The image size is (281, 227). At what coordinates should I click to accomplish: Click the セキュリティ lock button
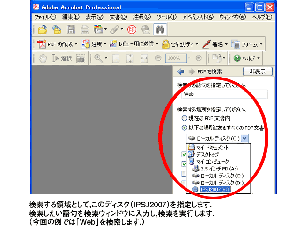tap(180, 44)
